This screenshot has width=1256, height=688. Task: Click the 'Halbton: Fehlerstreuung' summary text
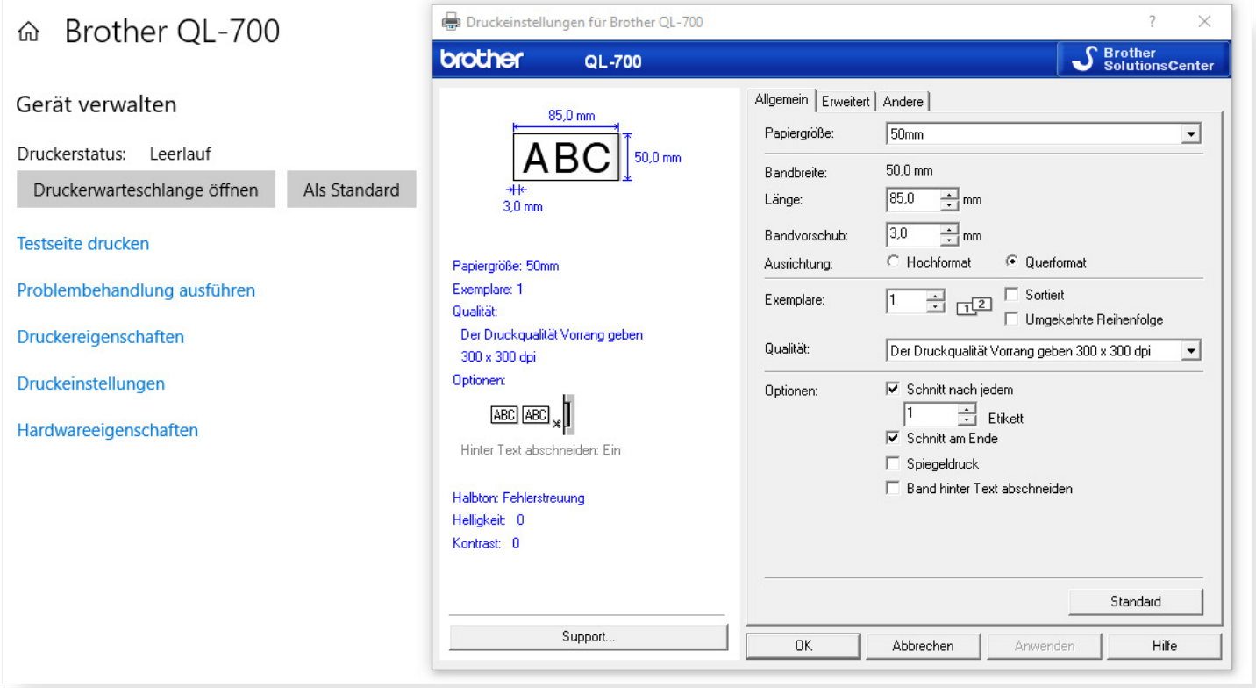coord(518,498)
